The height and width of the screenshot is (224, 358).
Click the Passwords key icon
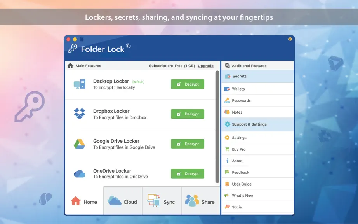pyautogui.click(x=227, y=101)
